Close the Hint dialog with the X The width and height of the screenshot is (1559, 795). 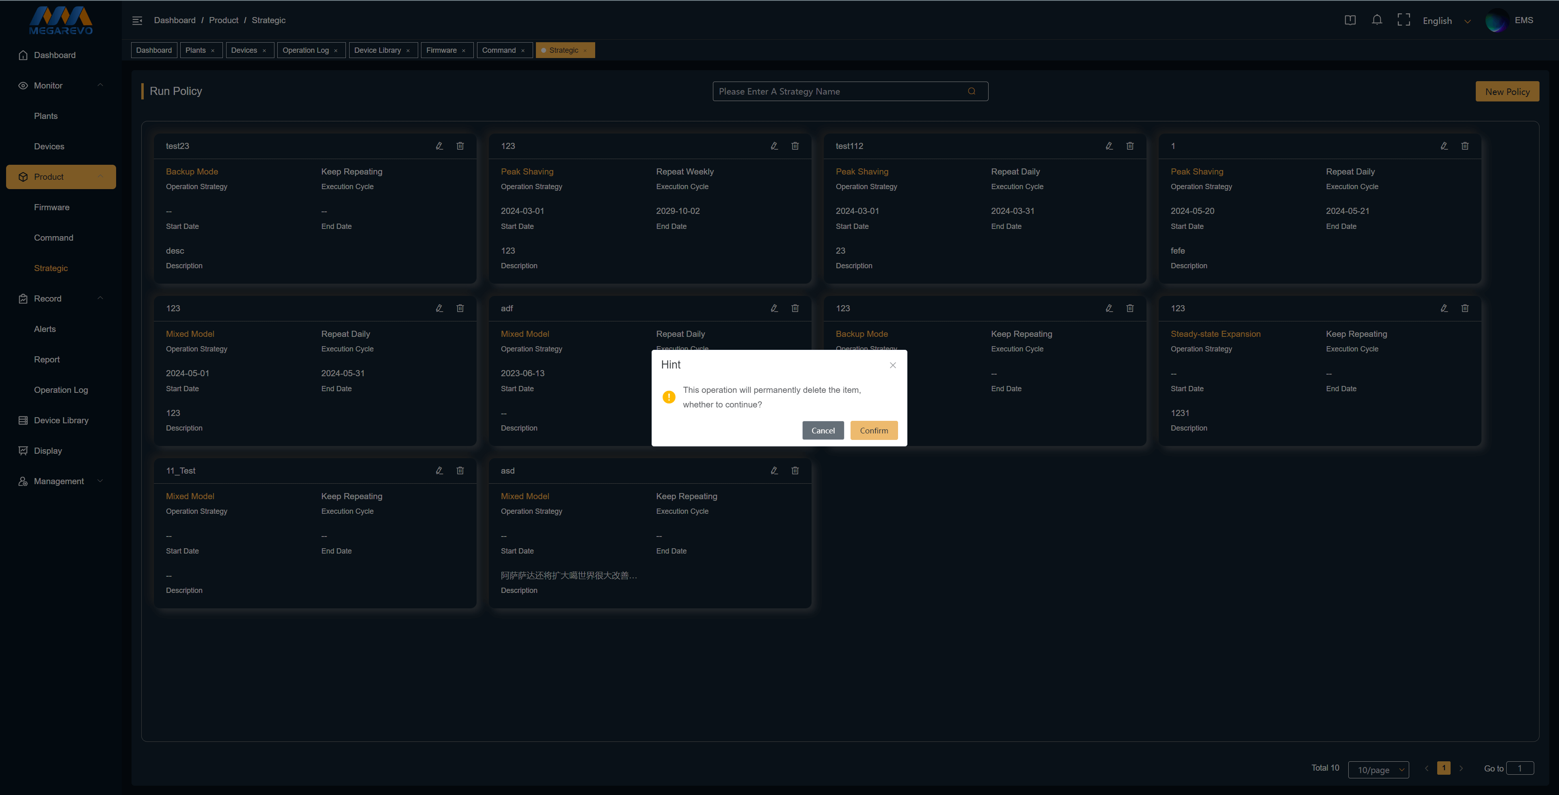(892, 365)
